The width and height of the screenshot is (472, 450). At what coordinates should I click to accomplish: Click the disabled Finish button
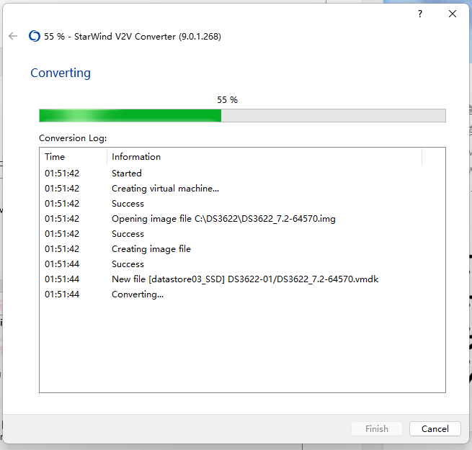(x=377, y=428)
